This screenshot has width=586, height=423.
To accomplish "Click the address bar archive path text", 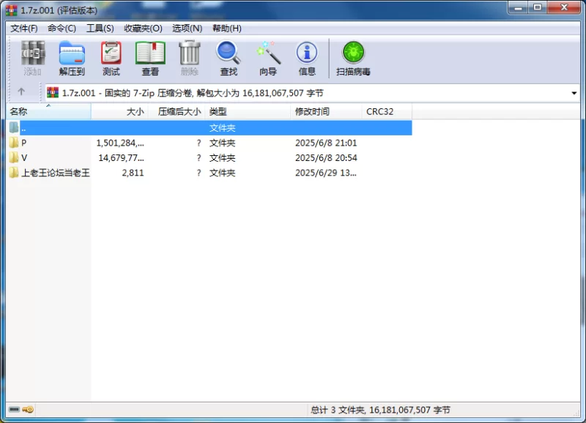I will [x=193, y=93].
